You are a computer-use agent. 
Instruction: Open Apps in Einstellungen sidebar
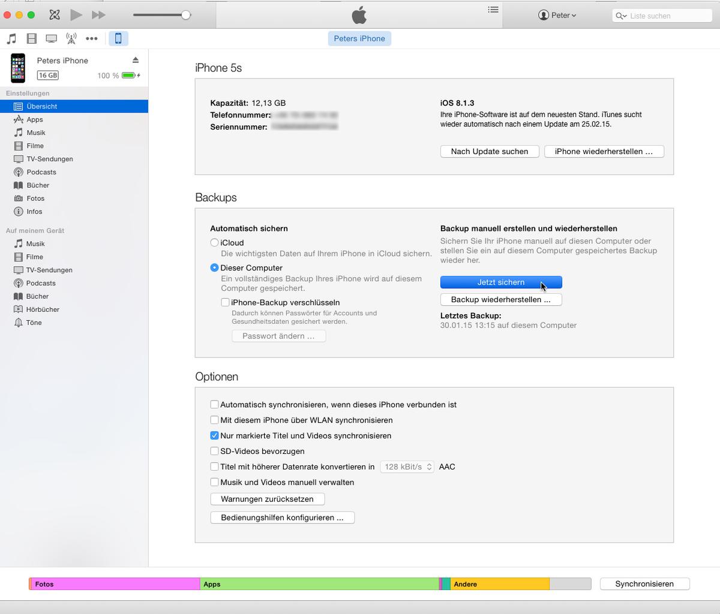(74, 119)
